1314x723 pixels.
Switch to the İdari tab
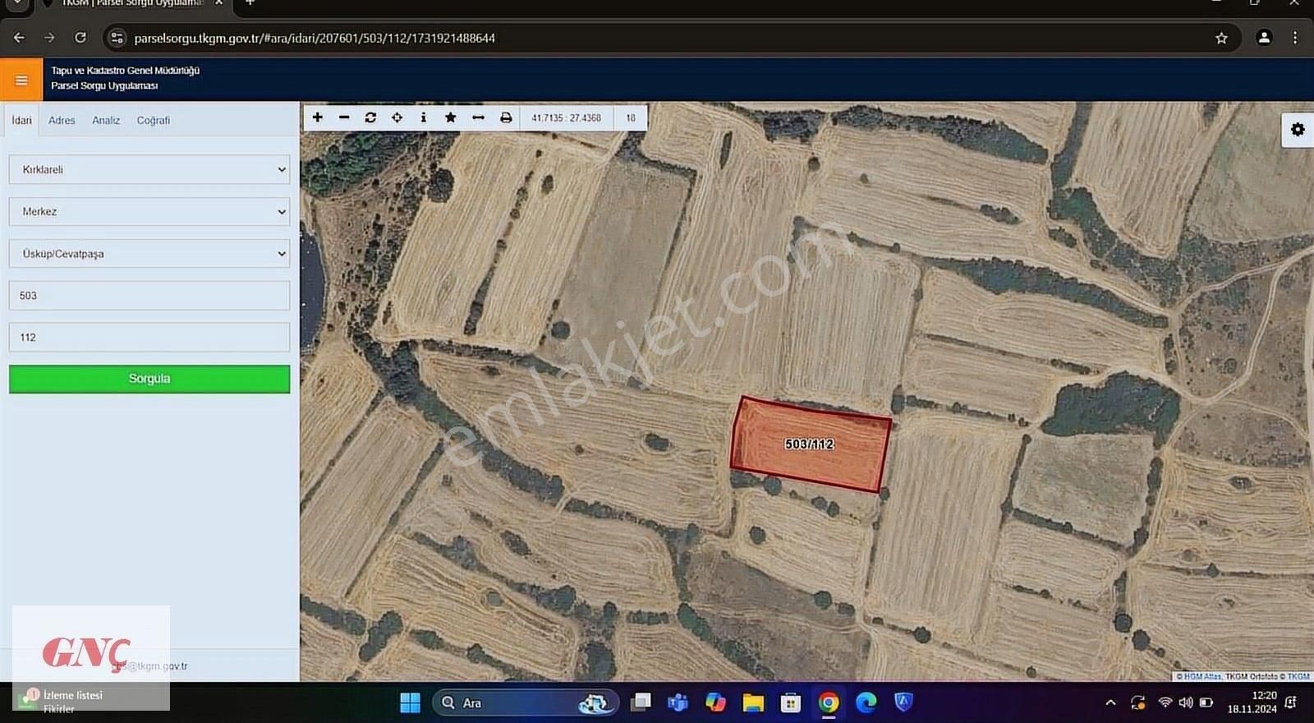(21, 120)
